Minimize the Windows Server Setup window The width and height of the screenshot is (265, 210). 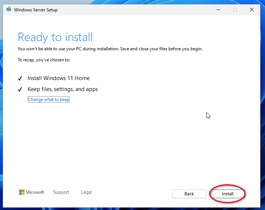218,10
